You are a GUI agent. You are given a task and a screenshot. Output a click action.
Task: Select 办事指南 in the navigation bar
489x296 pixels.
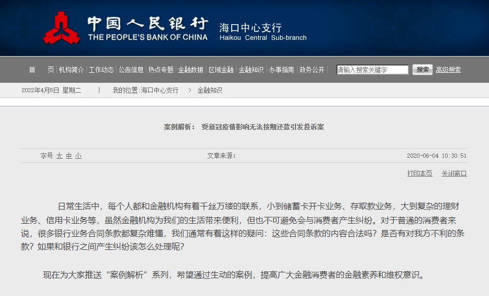click(281, 70)
